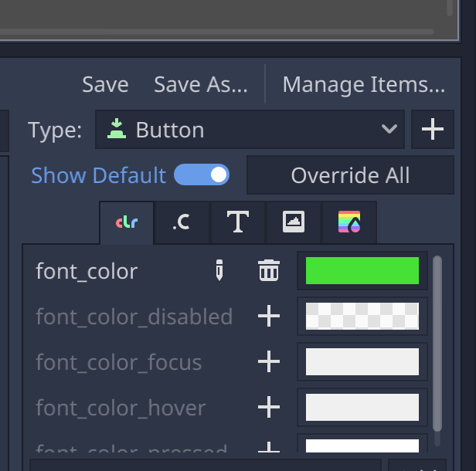Open the font_color_hover color swatch
This screenshot has width=476, height=471.
362,407
